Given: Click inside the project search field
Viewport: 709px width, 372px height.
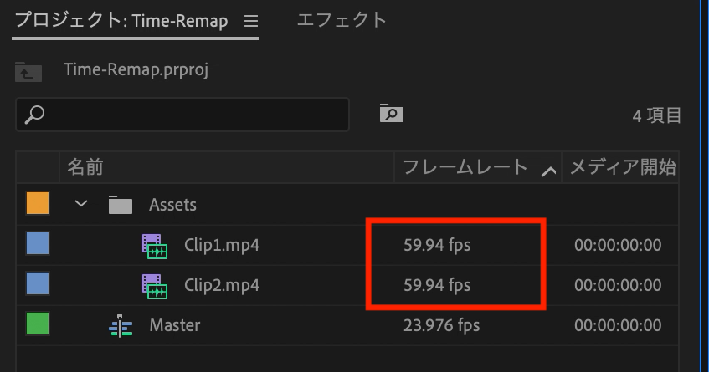Looking at the screenshot, I should coord(193,115).
